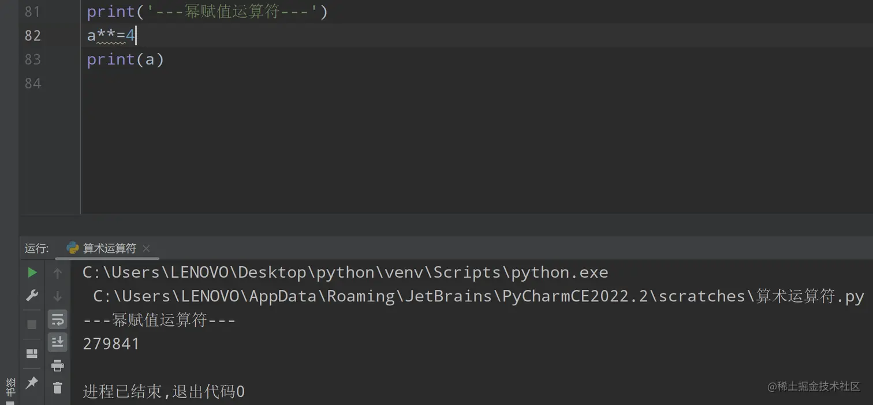Toggle the Pin Tab icon
Viewport: 873px width, 405px height.
(x=32, y=382)
